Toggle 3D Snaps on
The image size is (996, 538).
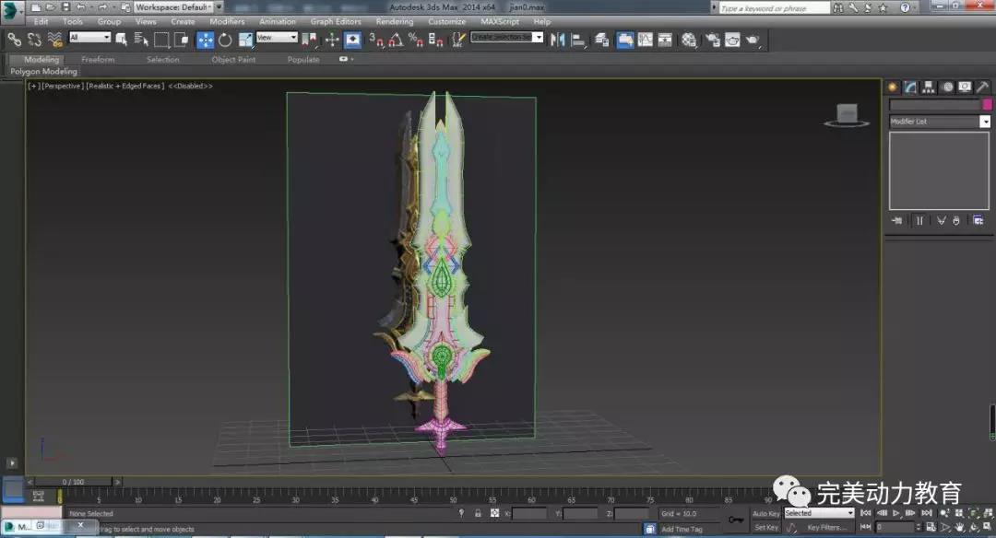pyautogui.click(x=376, y=40)
